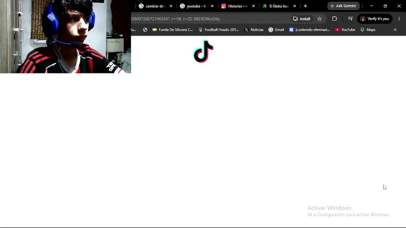Screen dimensions: 406x228
Task: Open the "Football Heads: 201..." bookmark
Action: point(219,30)
